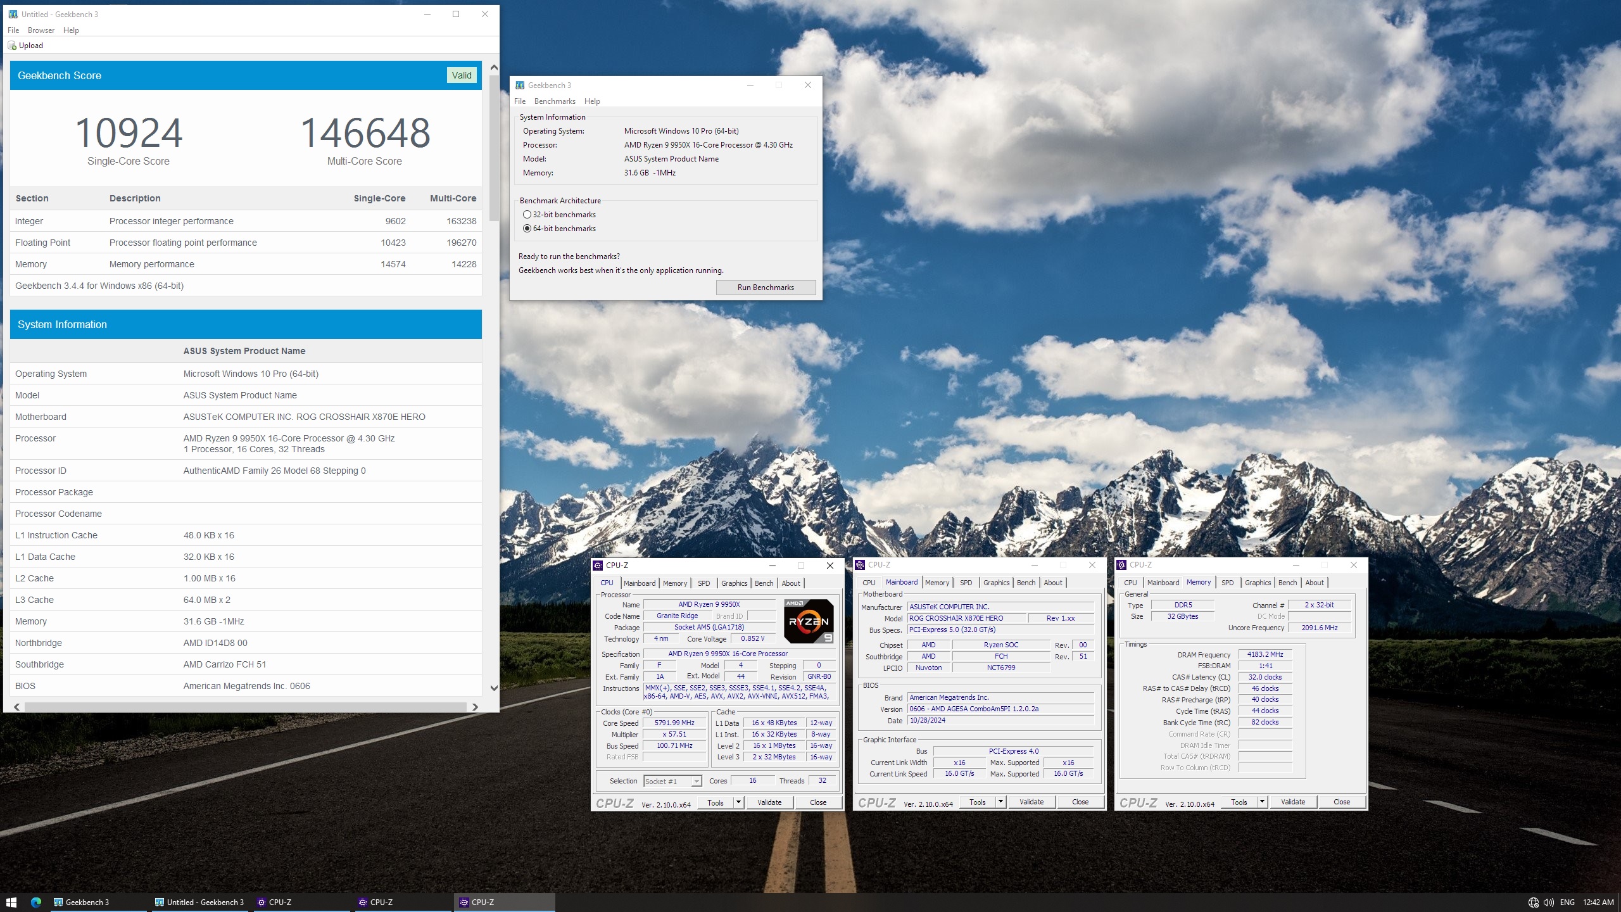Click Tools button in the Memory window
Viewport: 1621px width, 912px height.
(1239, 802)
